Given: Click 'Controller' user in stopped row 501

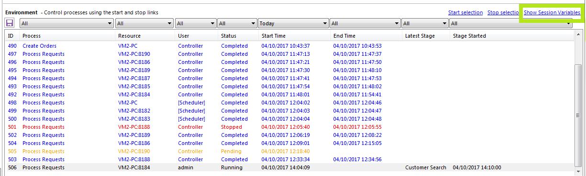Looking at the screenshot, I should tap(190, 127).
